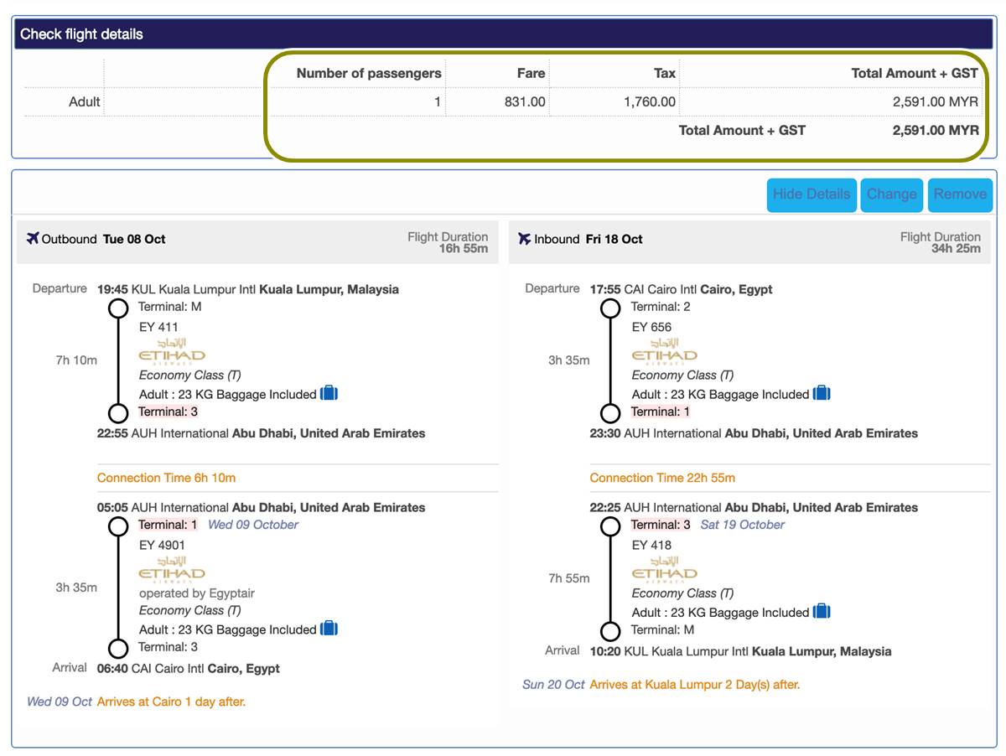Click baggage icon for flight EY 4901
This screenshot has height=756, width=1006.
tap(329, 629)
